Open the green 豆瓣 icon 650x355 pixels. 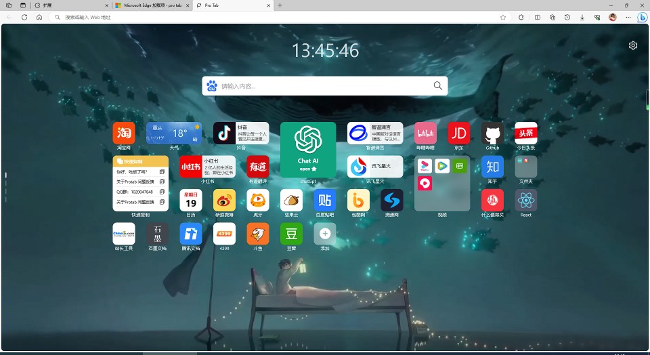[x=291, y=234]
